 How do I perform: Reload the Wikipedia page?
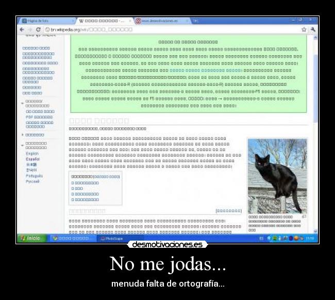pyautogui.click(x=38, y=29)
